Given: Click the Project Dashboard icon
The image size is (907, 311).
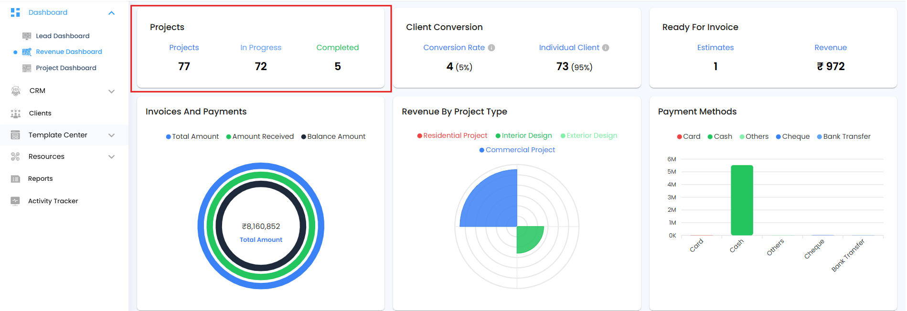Looking at the screenshot, I should (x=27, y=68).
